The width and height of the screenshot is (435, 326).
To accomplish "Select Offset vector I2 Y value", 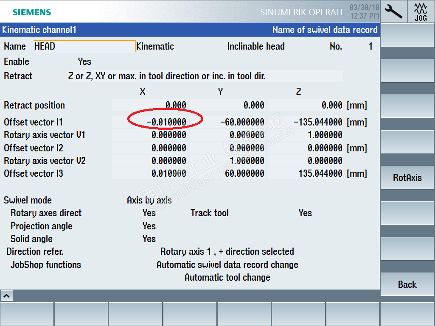I will [x=227, y=148].
